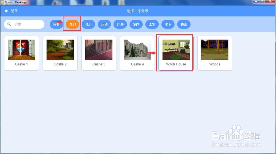Click the Castle 4 label text
This screenshot has height=154, width=276.
point(137,64)
